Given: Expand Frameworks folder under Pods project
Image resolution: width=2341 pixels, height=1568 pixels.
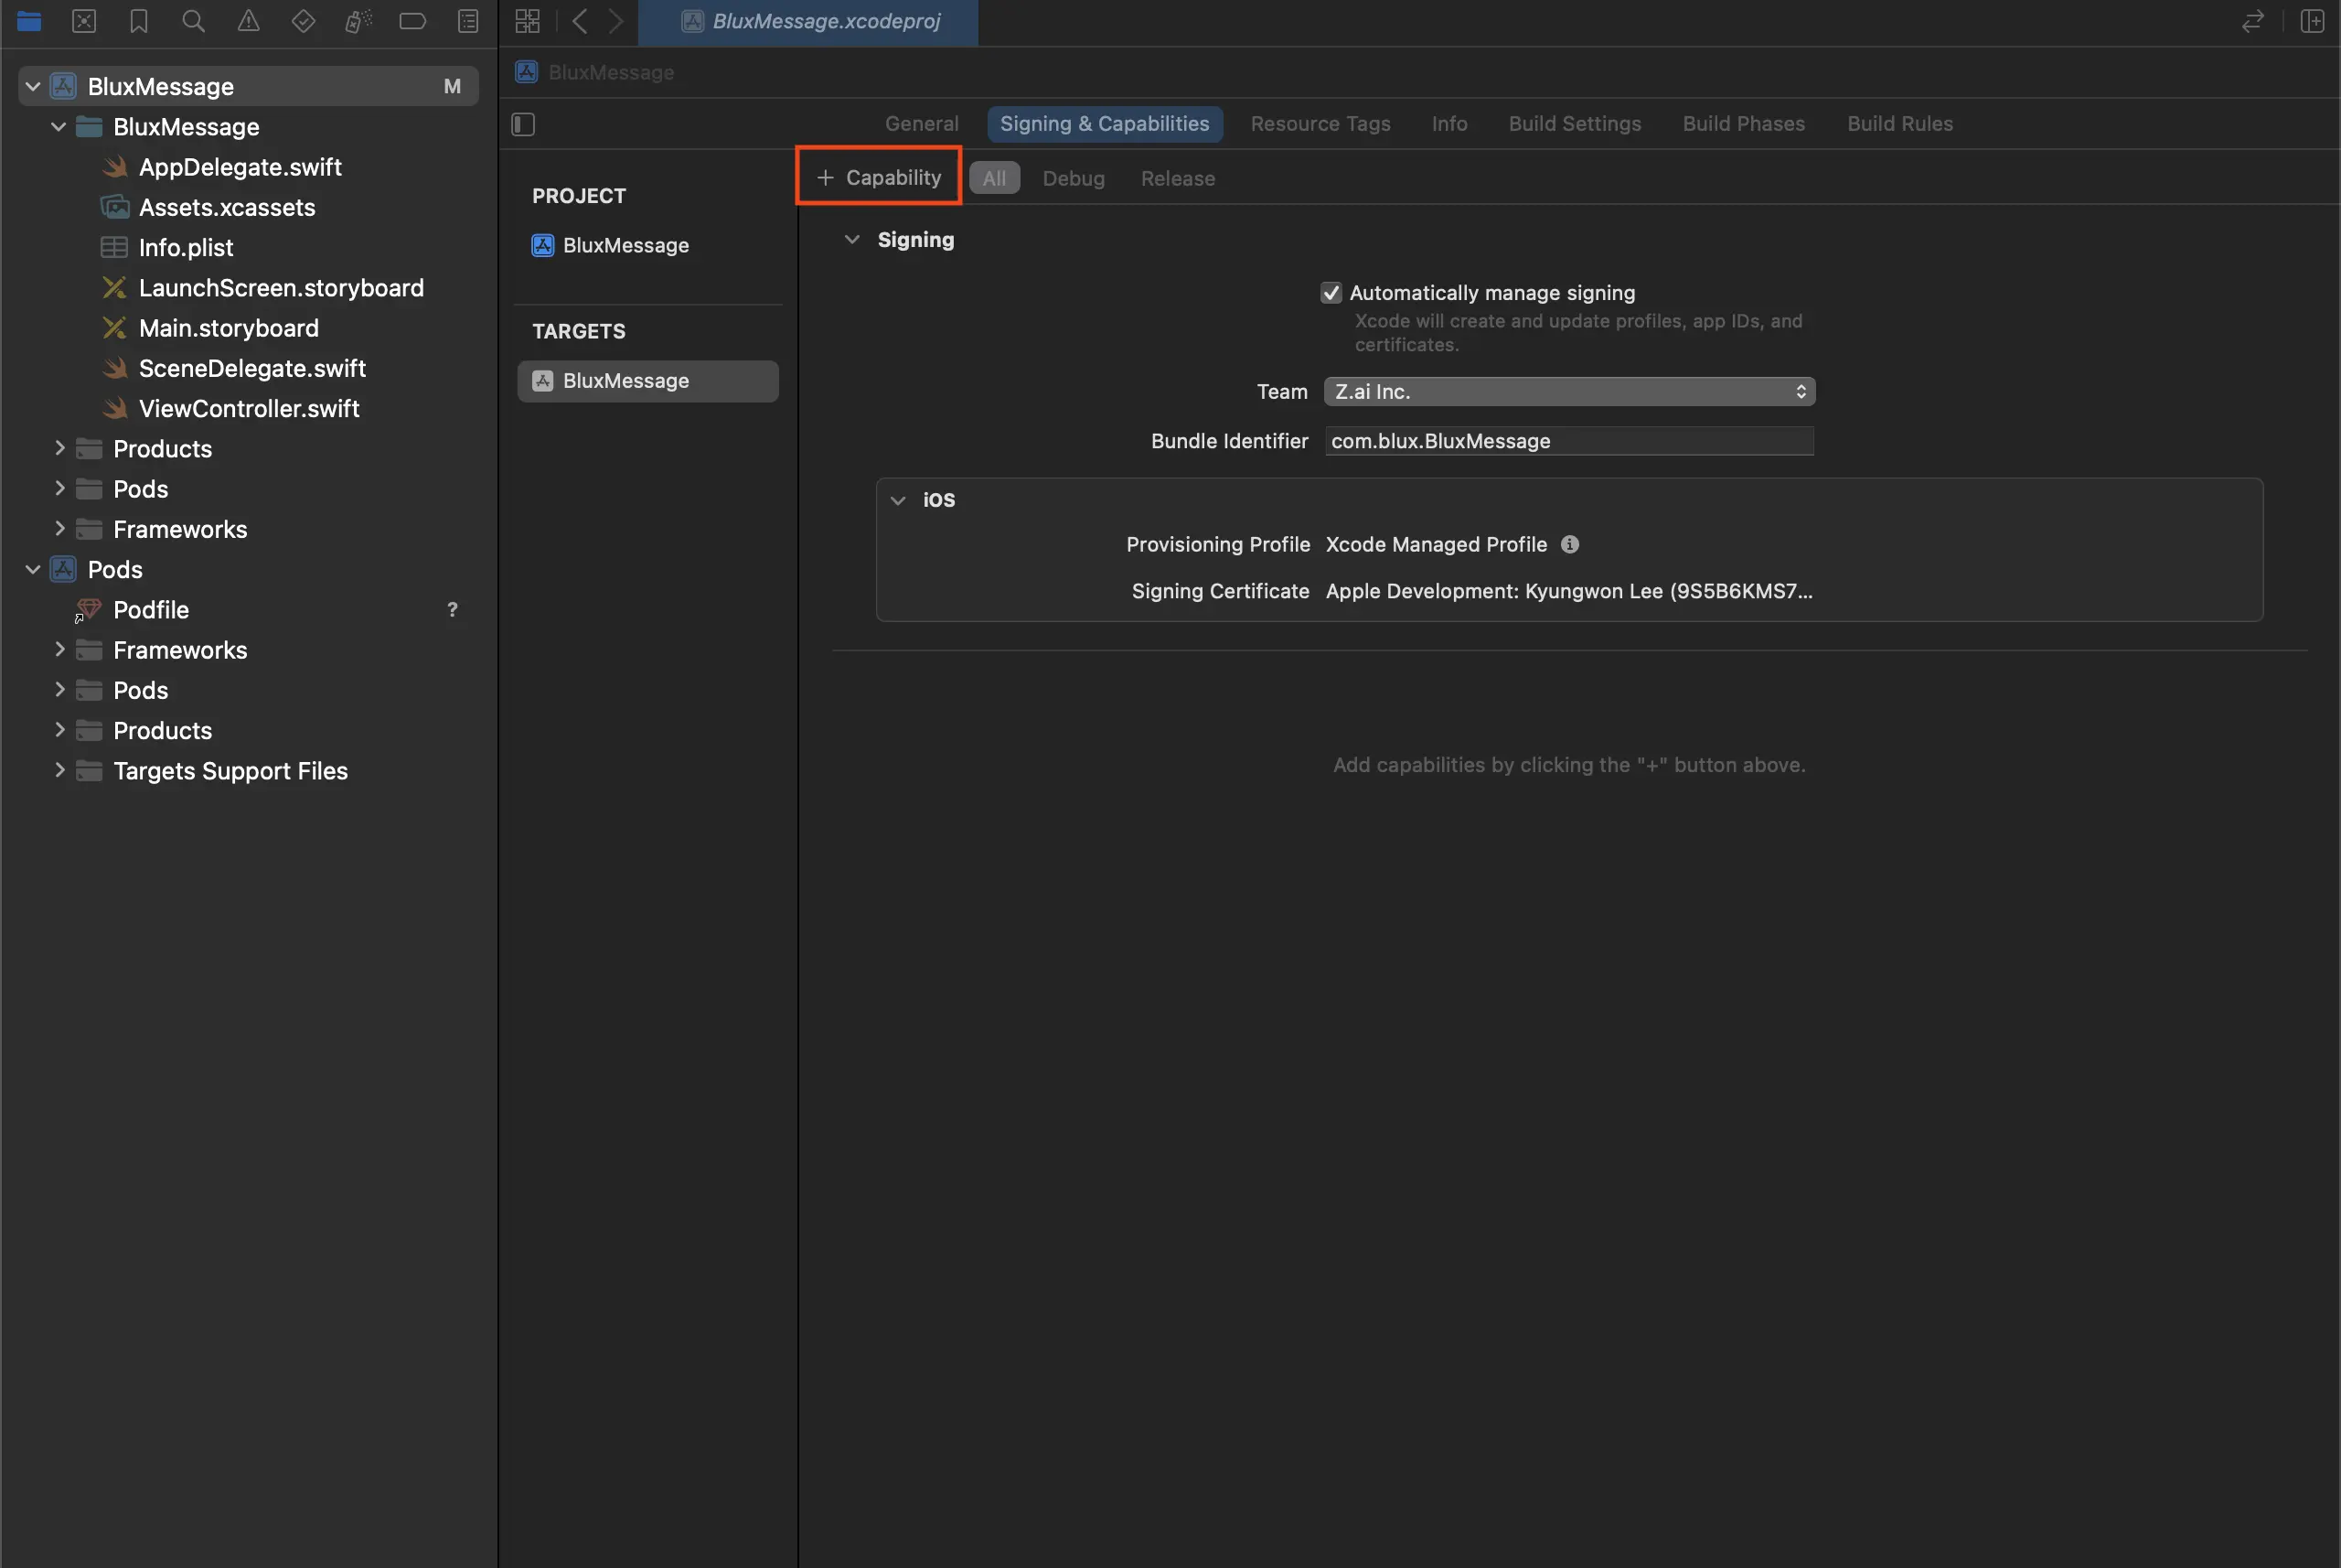Looking at the screenshot, I should point(59,649).
